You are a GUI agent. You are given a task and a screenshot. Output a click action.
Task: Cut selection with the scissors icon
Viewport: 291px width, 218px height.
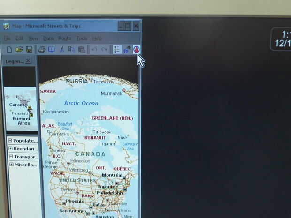coord(61,49)
